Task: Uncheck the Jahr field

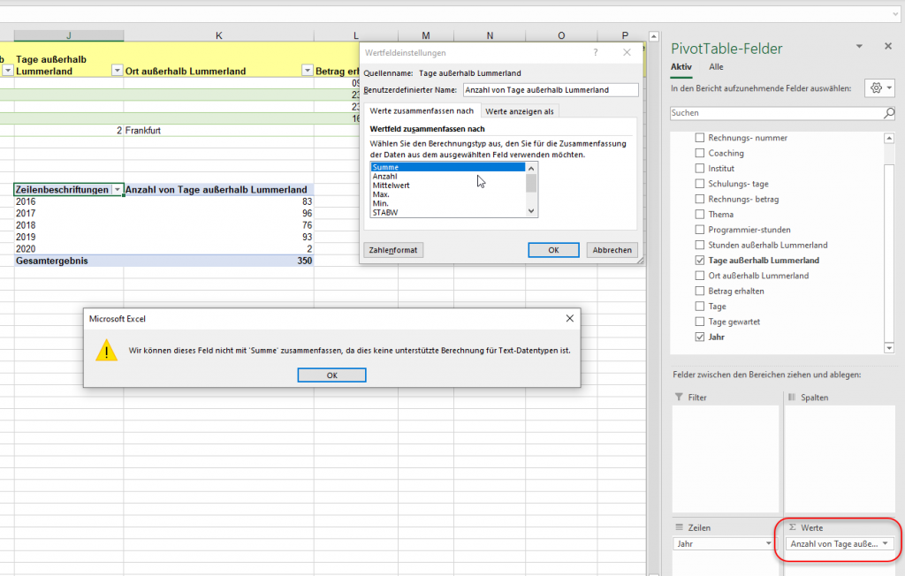Action: click(x=700, y=337)
